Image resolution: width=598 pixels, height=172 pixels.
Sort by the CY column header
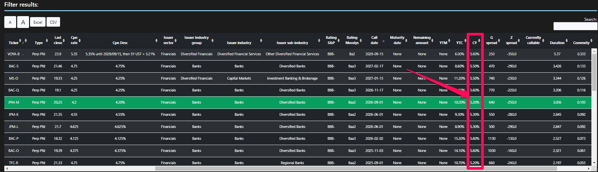pyautogui.click(x=475, y=43)
